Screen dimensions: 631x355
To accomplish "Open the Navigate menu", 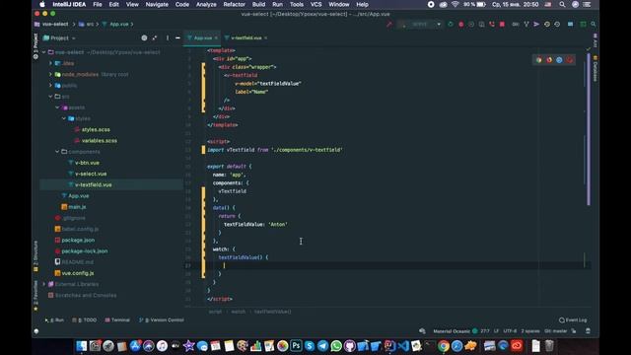I will pyautogui.click(x=157, y=4).
